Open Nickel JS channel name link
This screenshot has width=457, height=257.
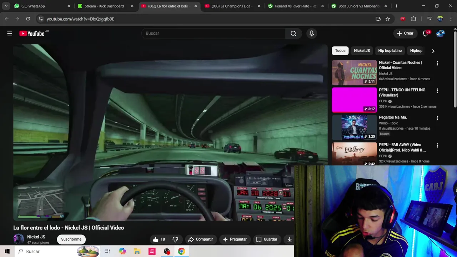click(36, 237)
